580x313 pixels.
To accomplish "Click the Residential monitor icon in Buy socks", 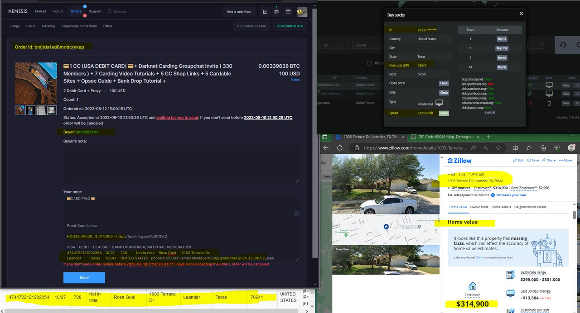I will (439, 103).
